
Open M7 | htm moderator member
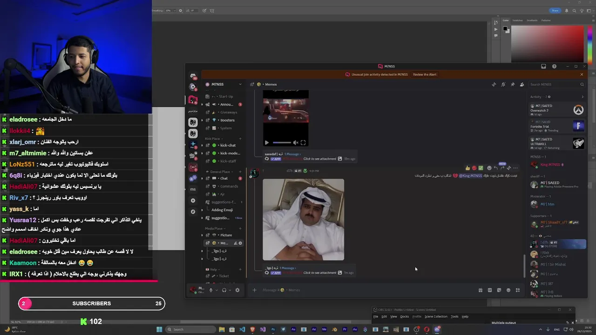[557, 204]
